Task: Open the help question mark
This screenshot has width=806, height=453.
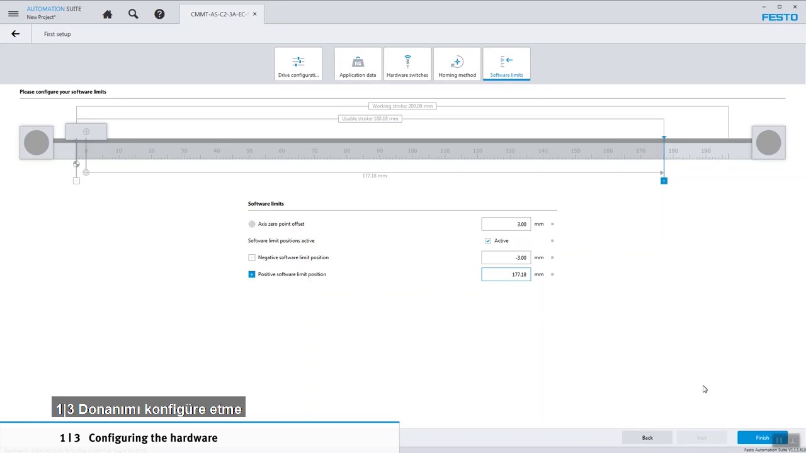Action: 159,14
